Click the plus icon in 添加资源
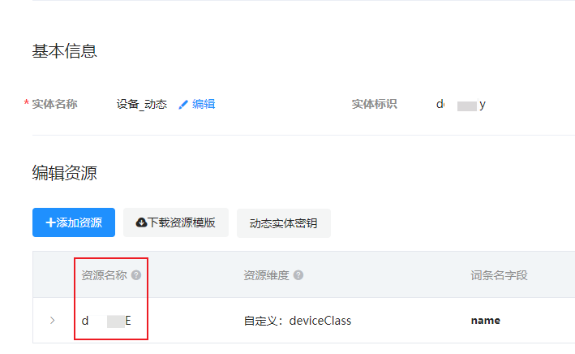This screenshot has width=575, height=354. coord(50,222)
